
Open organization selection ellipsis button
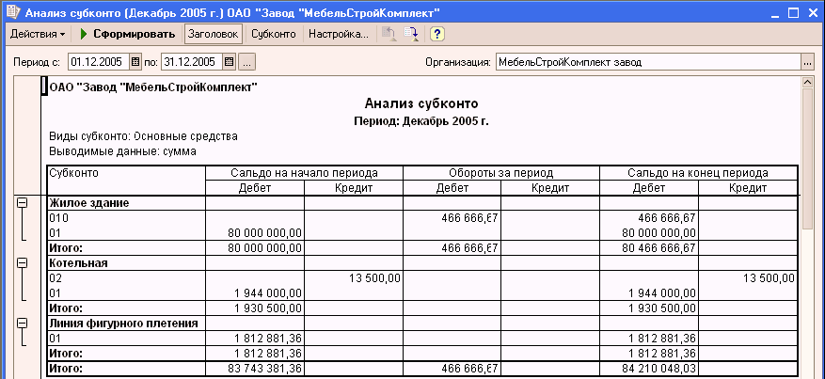click(x=806, y=62)
